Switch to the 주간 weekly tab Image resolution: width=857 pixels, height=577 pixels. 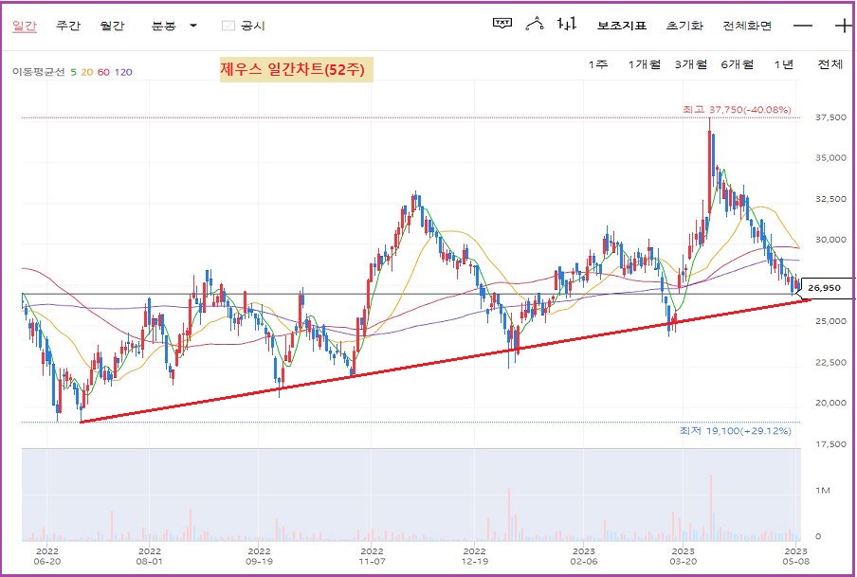67,26
